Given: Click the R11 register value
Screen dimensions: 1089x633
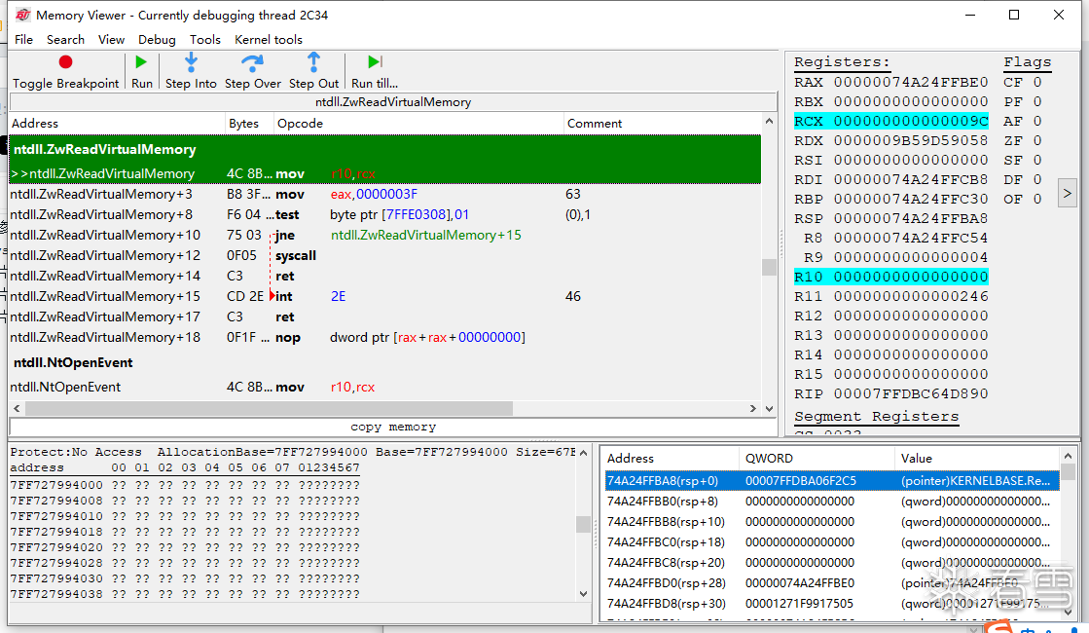Looking at the screenshot, I should point(911,296).
